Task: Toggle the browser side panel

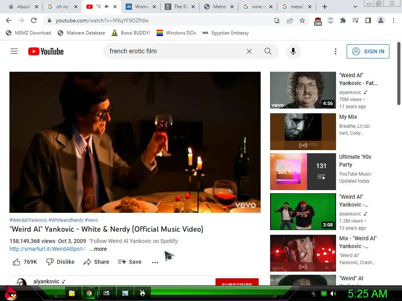Action: tap(368, 20)
